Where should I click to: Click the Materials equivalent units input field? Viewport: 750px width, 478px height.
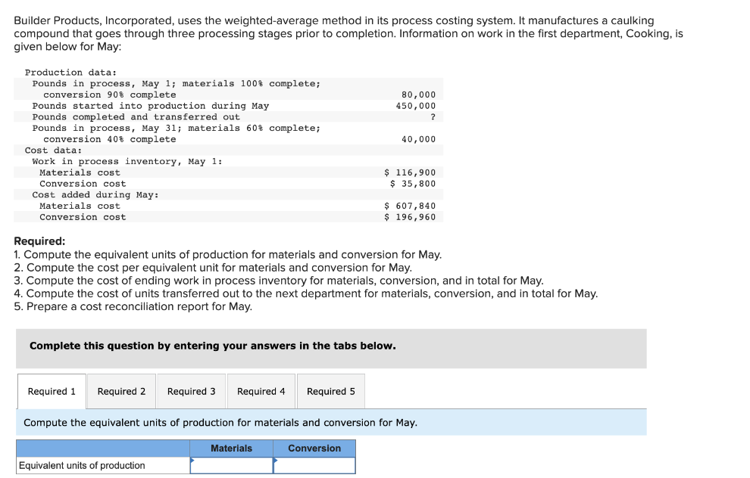[x=233, y=465]
